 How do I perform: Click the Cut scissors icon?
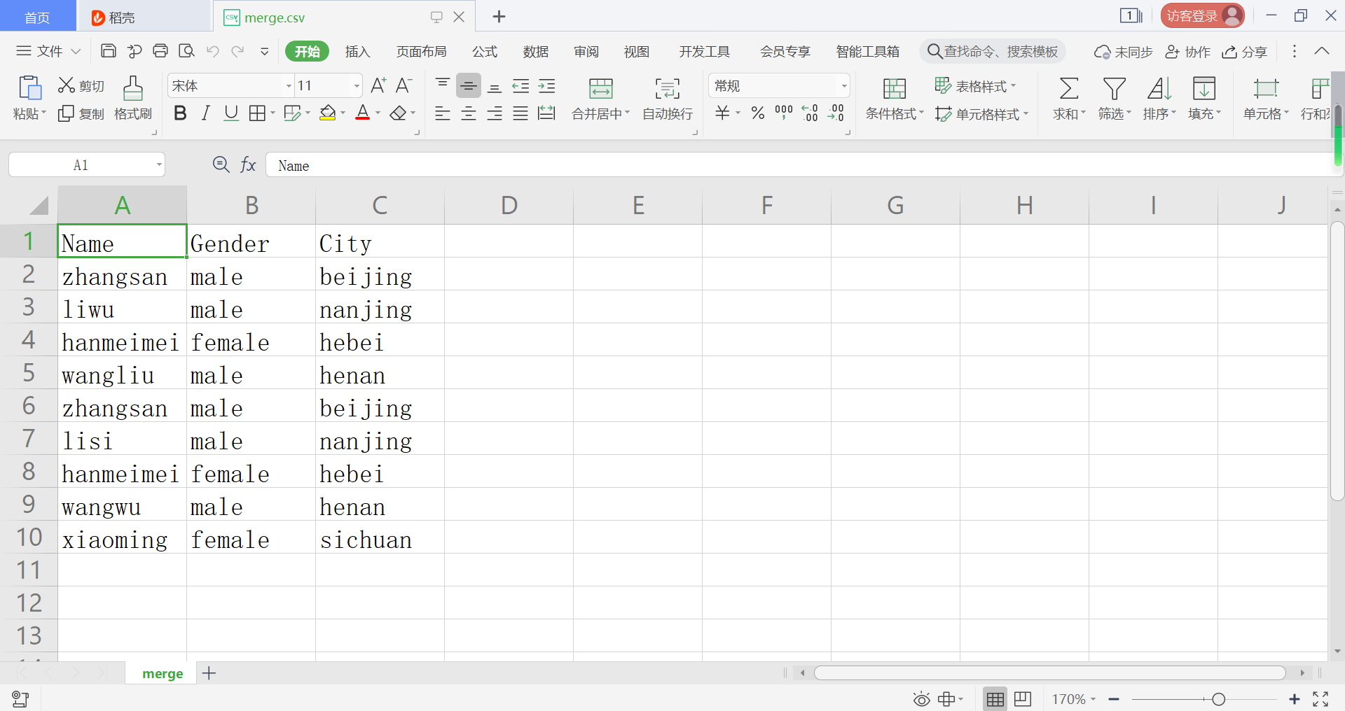[x=67, y=85]
